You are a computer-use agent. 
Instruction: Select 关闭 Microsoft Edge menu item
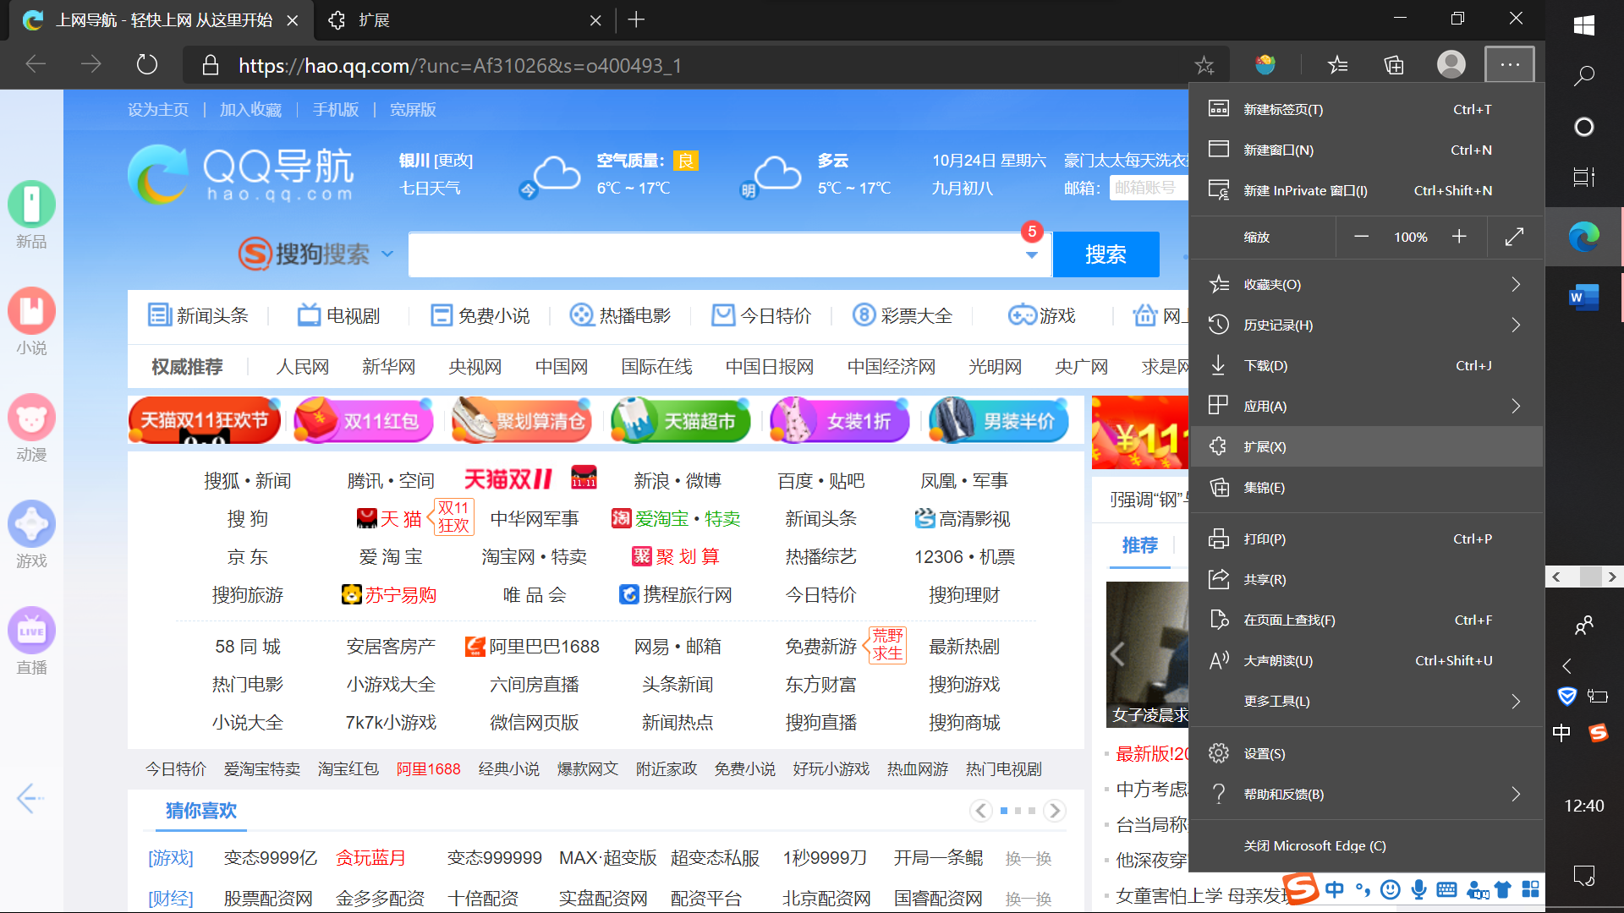[x=1366, y=845]
